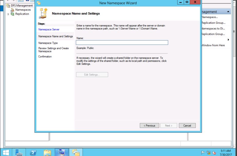Switch to DFS Management taskbar icon
This screenshot has width=237, height=156.
(76, 152)
